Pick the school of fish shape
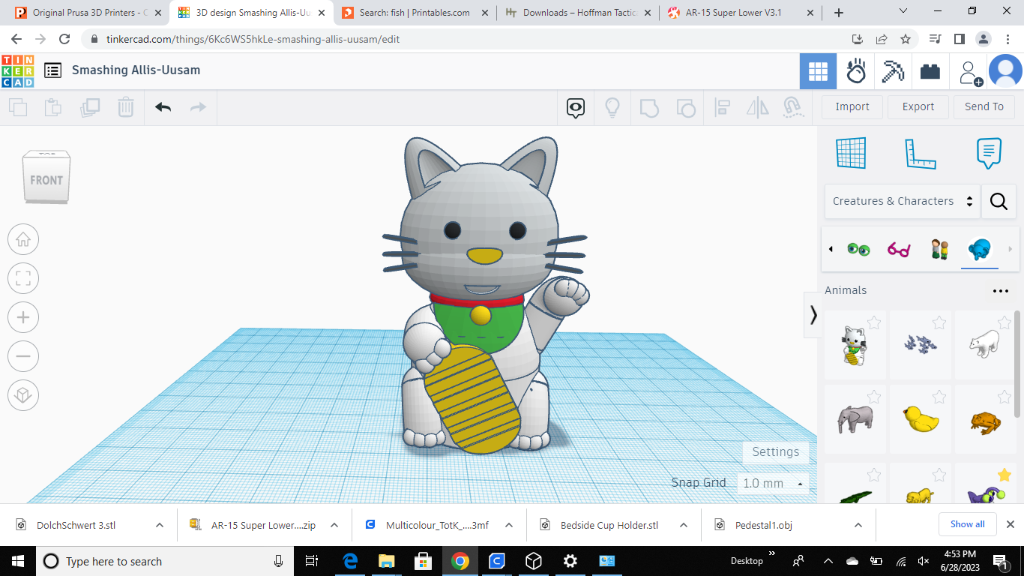The height and width of the screenshot is (576, 1024). coord(919,344)
